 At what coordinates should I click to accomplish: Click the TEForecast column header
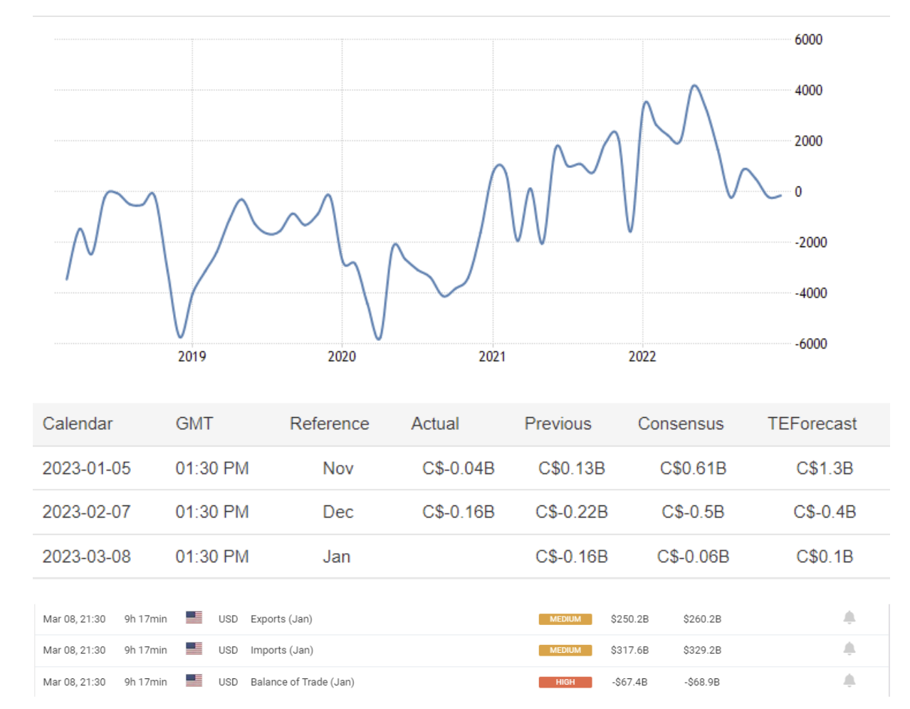click(x=812, y=424)
